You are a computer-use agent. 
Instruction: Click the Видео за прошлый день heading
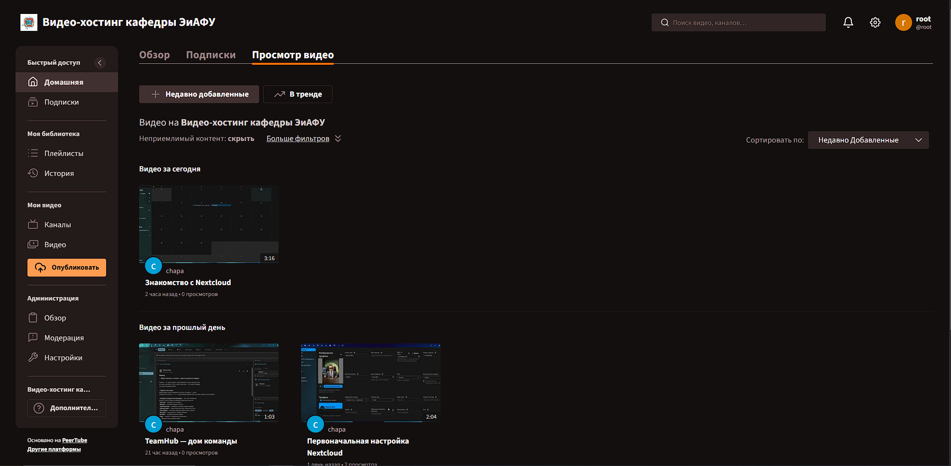[x=182, y=327]
